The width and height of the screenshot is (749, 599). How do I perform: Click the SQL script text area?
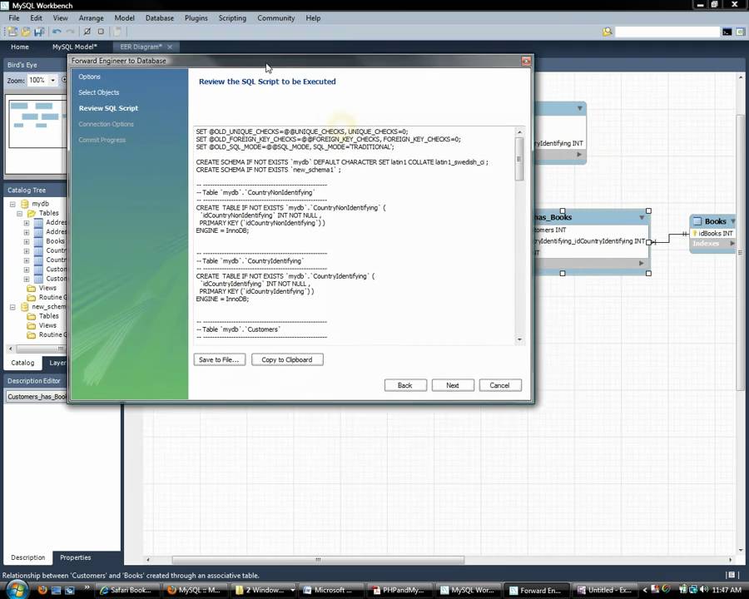354,235
